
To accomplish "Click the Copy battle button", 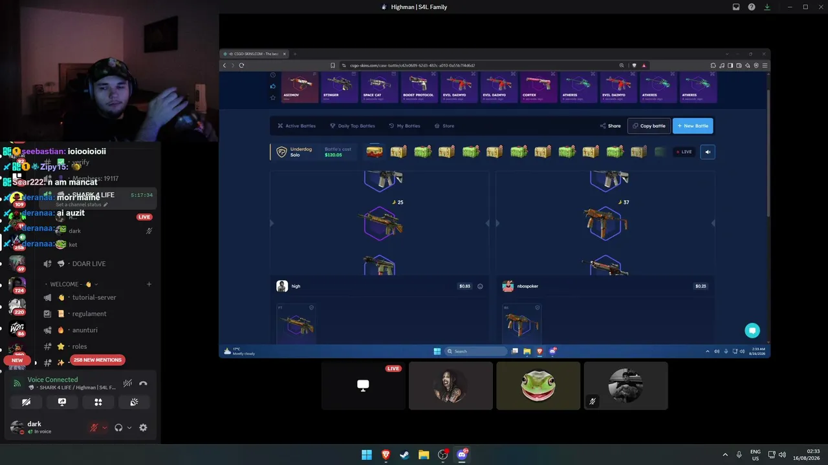I will (649, 126).
